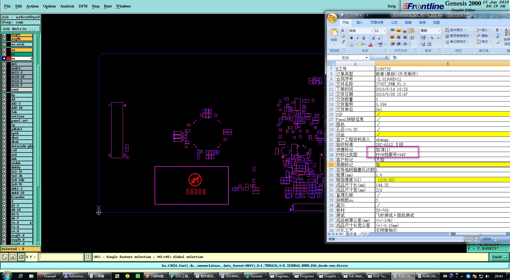510x280 pixels.
Task: Click the Excel Format cells button
Action: [483, 42]
